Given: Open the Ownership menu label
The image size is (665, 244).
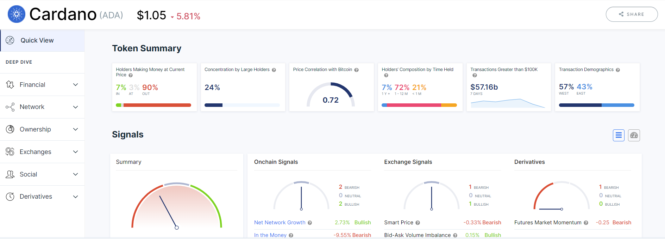Looking at the screenshot, I should click(x=35, y=129).
